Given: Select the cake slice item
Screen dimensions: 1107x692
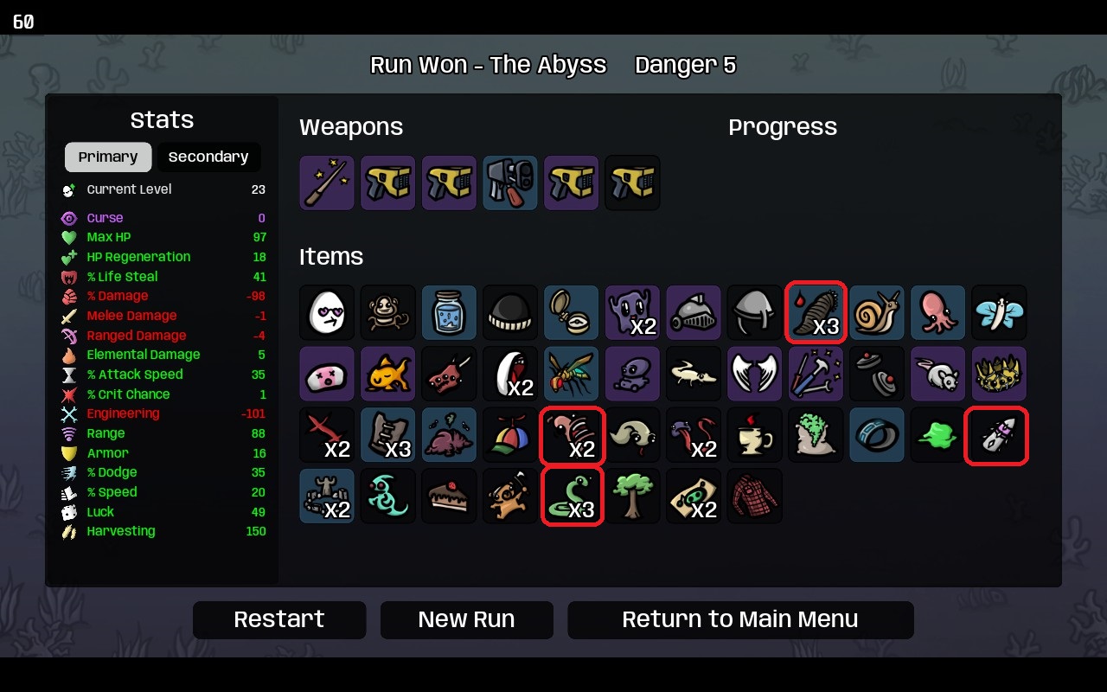Looking at the screenshot, I should [x=449, y=496].
